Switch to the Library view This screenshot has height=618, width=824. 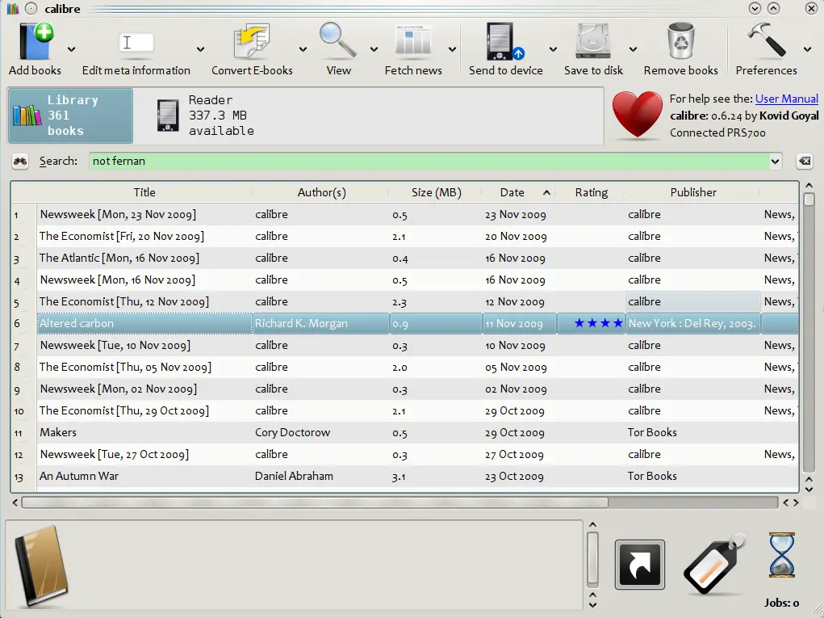point(69,115)
